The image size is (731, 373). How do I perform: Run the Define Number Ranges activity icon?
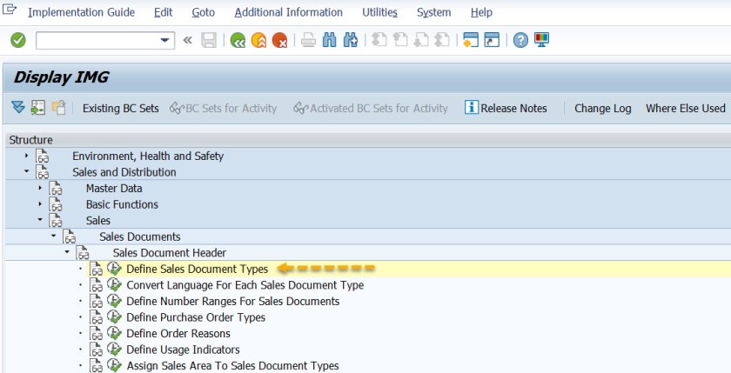coord(114,301)
